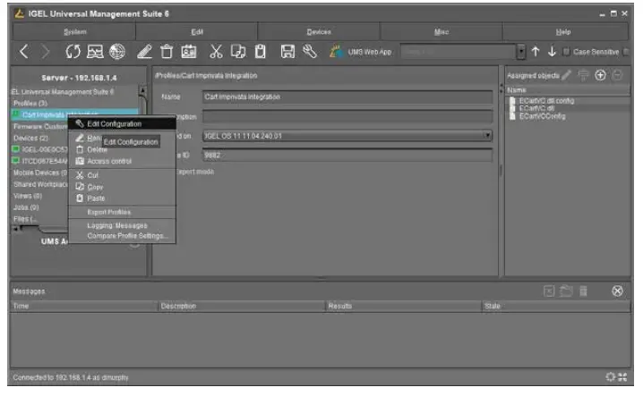The height and width of the screenshot is (396, 643).
Task: Select Profiles (3) tree node
Action: click(x=30, y=103)
